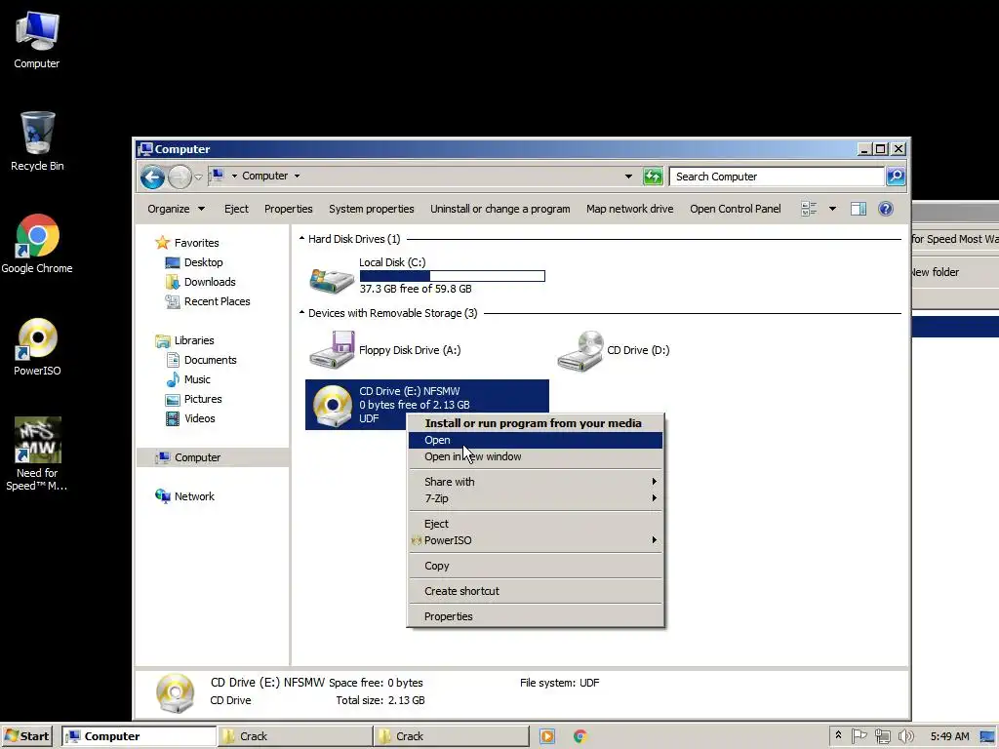This screenshot has width=999, height=749.
Task: Open the recent pages dropdown arrow
Action: coord(199,177)
